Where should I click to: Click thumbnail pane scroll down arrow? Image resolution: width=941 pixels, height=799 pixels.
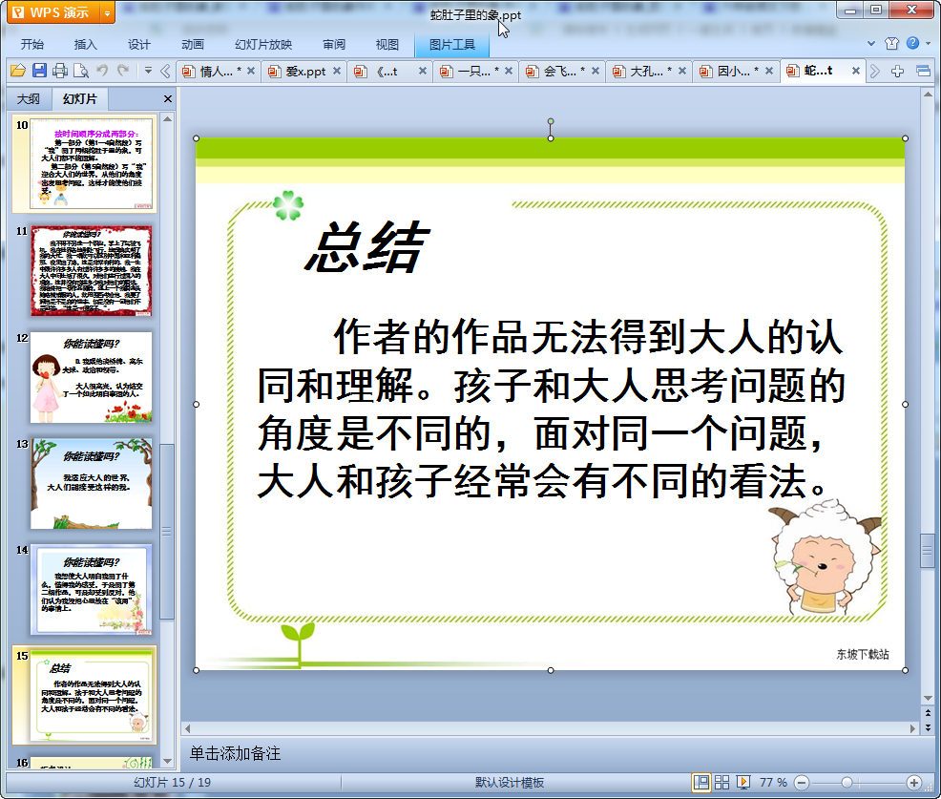tap(167, 761)
